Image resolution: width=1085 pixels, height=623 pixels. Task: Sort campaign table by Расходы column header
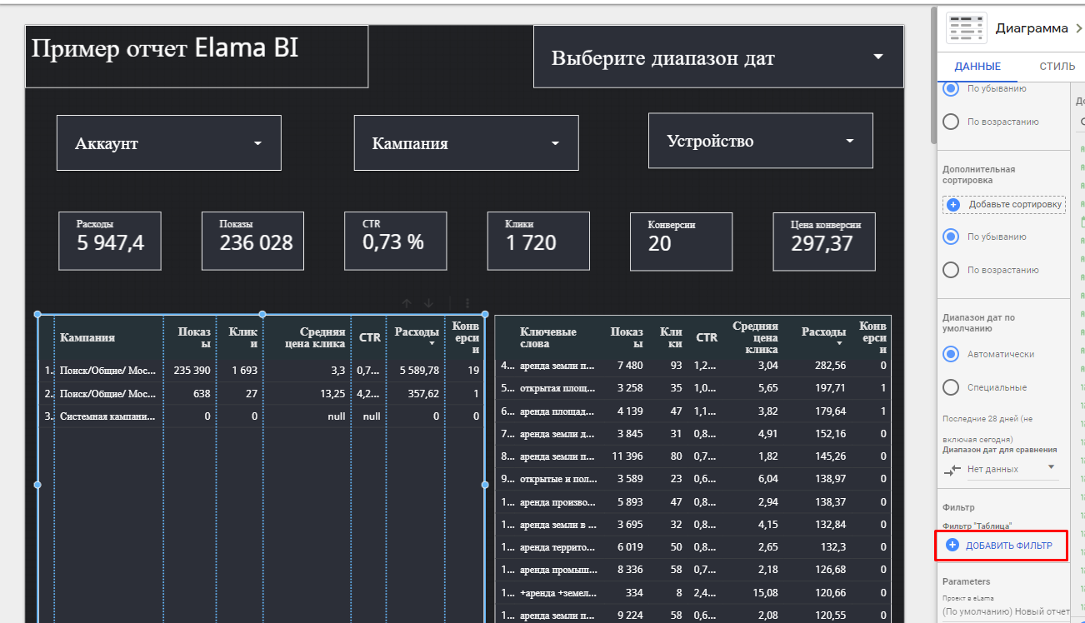[416, 332]
